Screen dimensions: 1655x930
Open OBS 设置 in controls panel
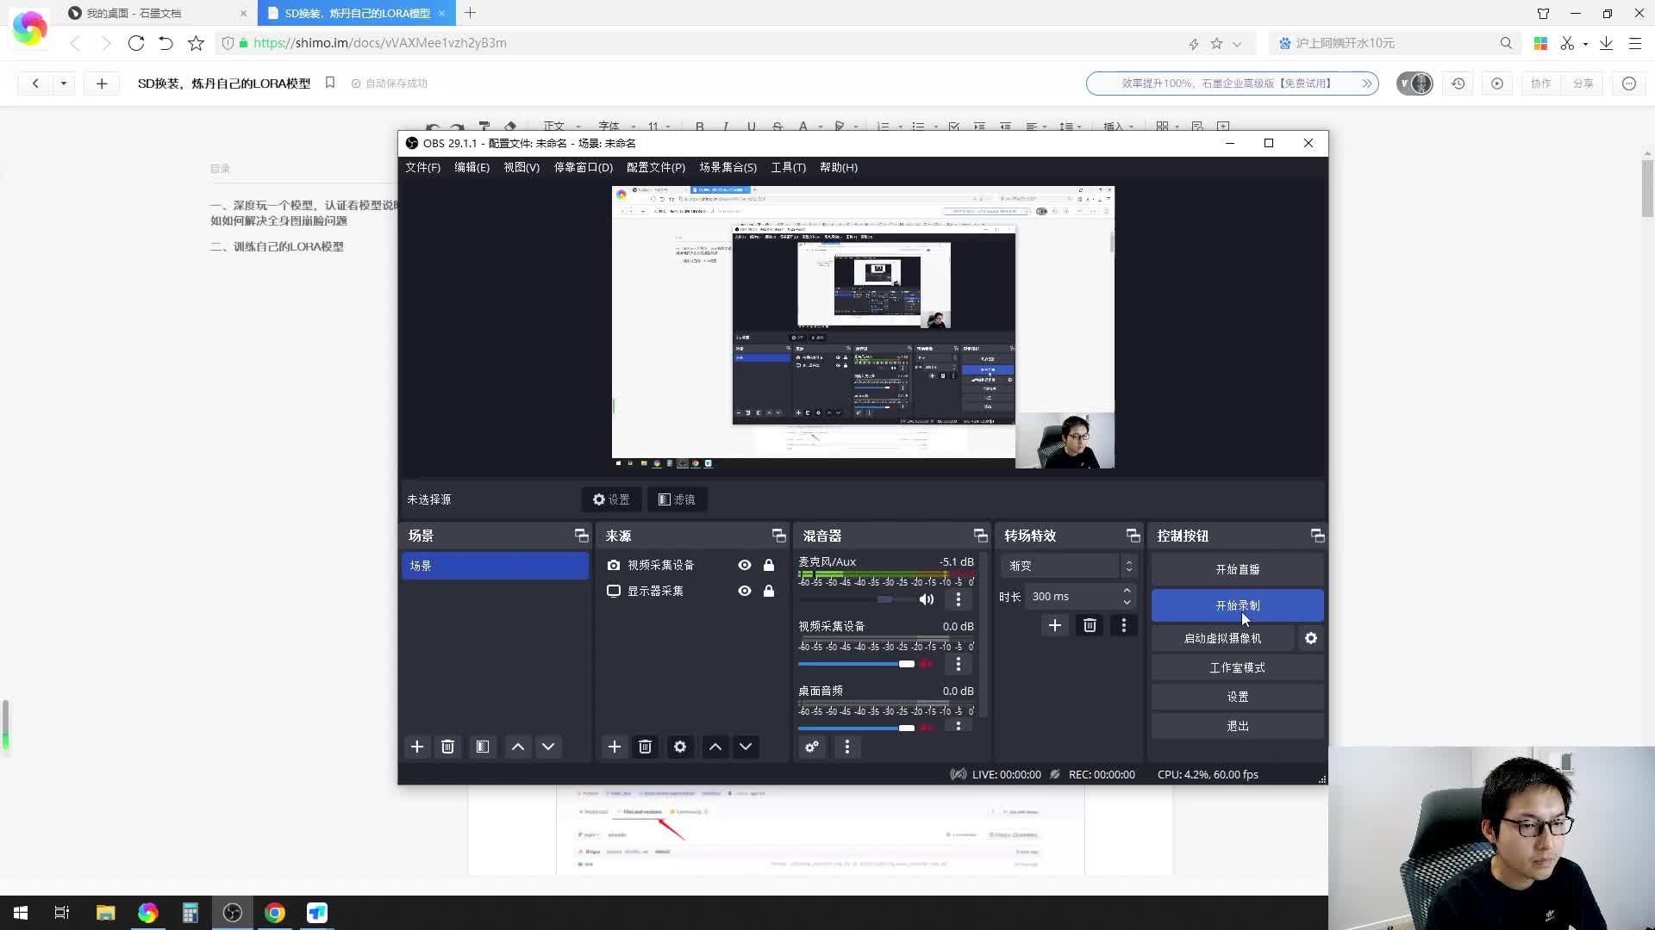[1238, 697]
